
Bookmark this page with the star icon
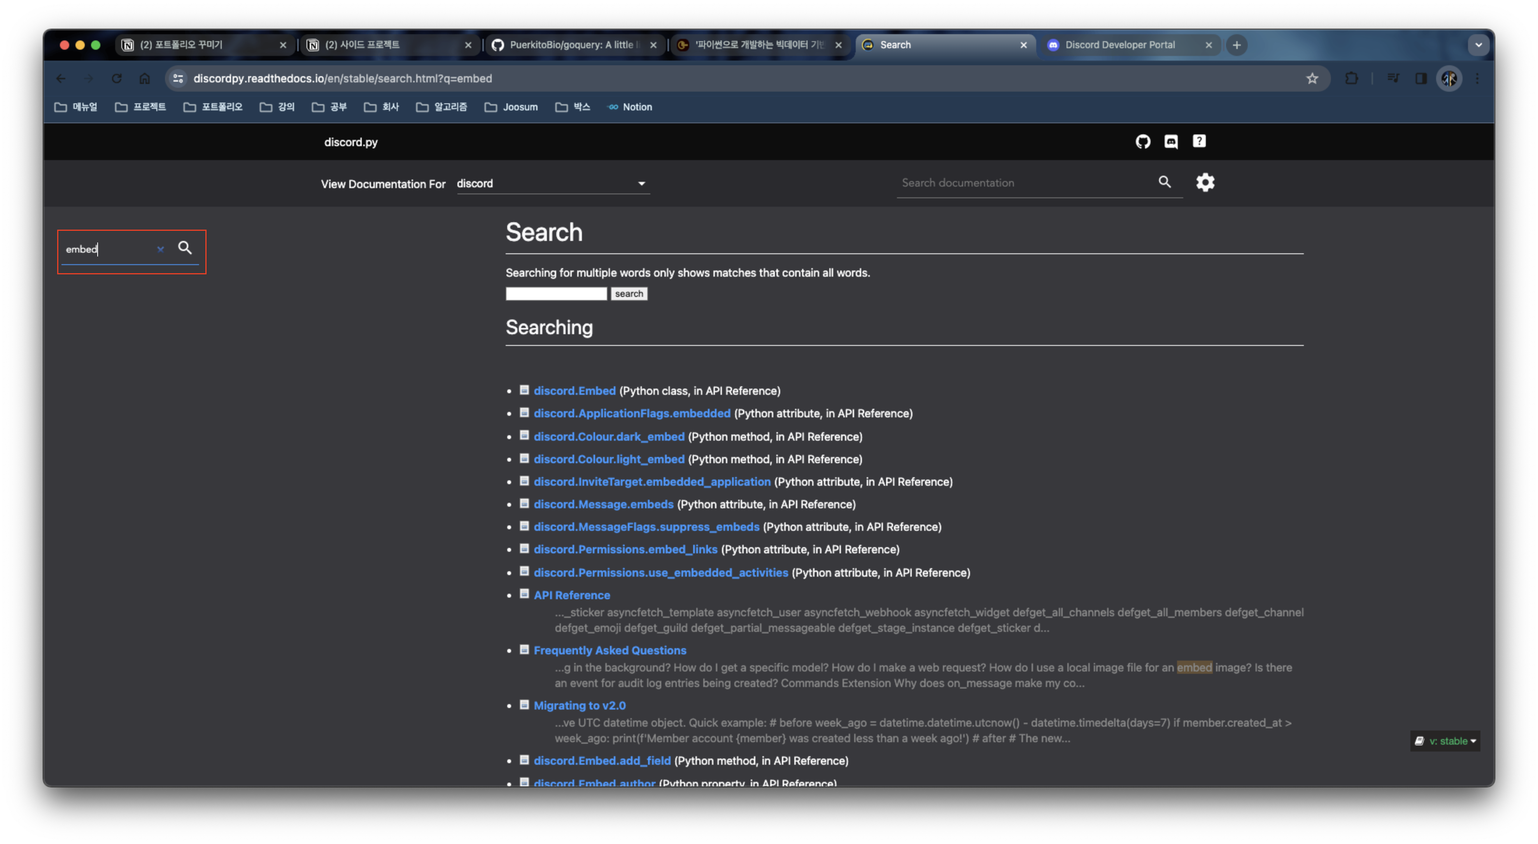tap(1312, 78)
